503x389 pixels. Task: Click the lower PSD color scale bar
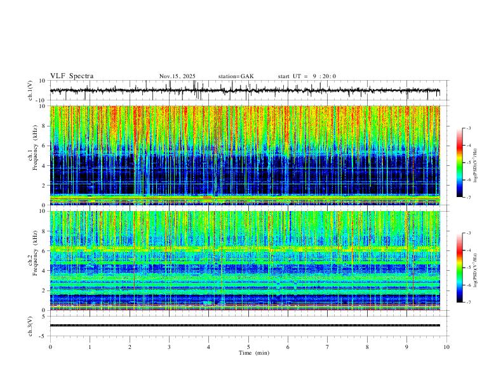(459, 268)
